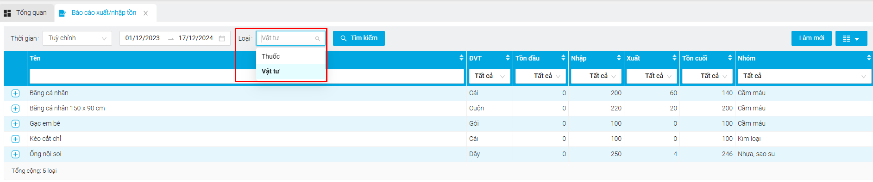Screen dimensions: 873x182
Task: Open the Nhập Tất cả filter dropdown
Action: coord(596,76)
